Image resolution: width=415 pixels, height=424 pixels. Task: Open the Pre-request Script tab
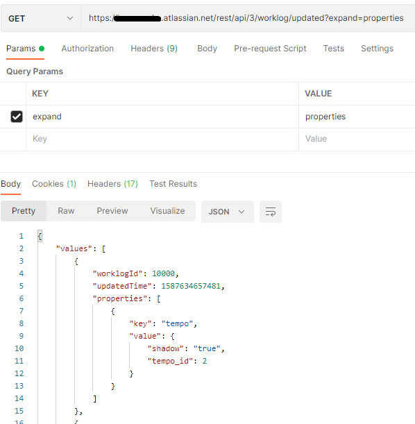[270, 49]
